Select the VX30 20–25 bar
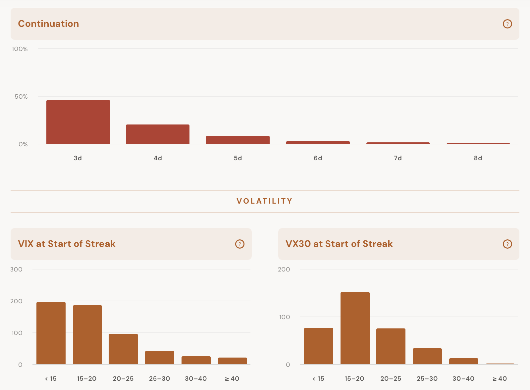The width and height of the screenshot is (530, 390). [x=391, y=346]
